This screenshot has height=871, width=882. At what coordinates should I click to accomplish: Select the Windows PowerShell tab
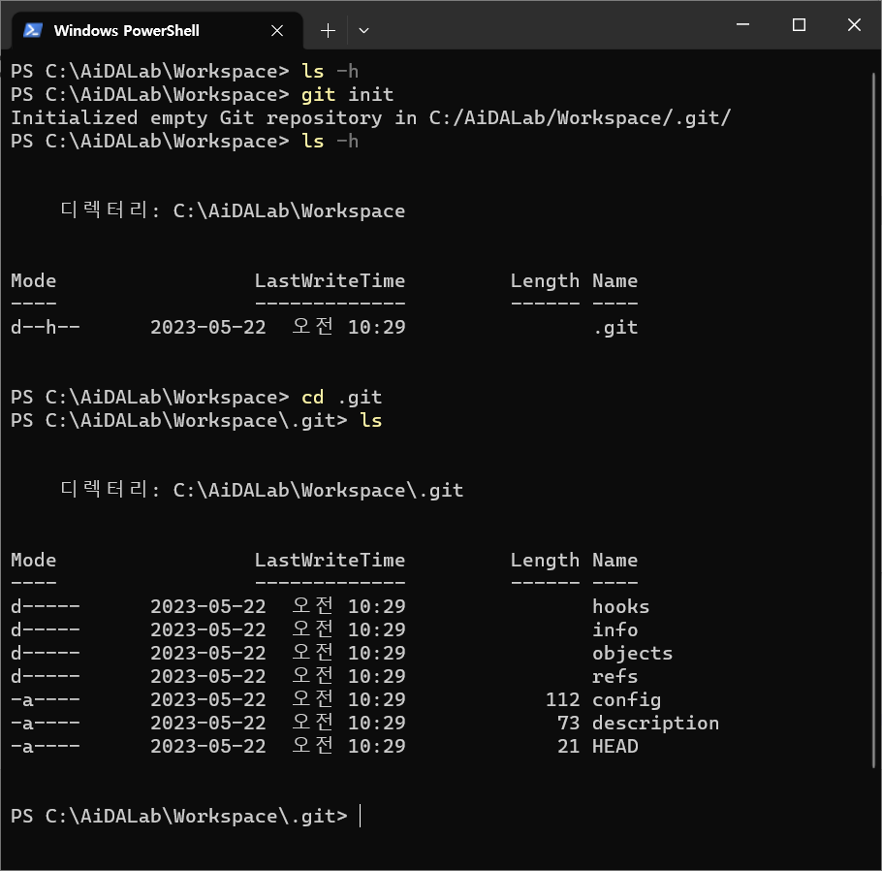(x=157, y=30)
